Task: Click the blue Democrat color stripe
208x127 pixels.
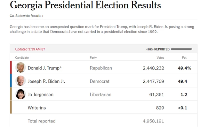Action: (11, 80)
